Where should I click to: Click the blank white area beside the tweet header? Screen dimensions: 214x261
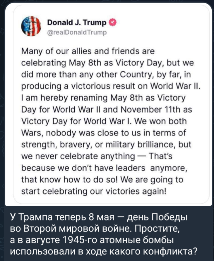click(164, 27)
